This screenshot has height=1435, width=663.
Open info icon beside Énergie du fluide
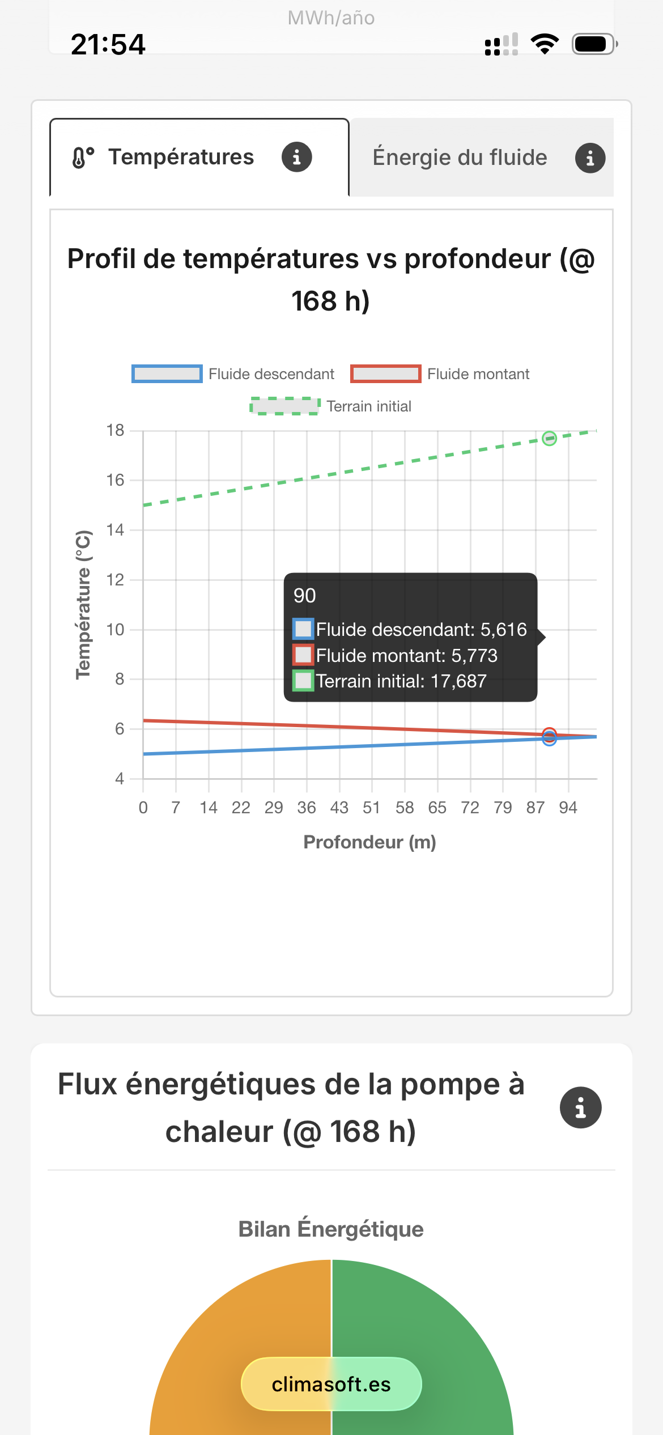coord(590,158)
